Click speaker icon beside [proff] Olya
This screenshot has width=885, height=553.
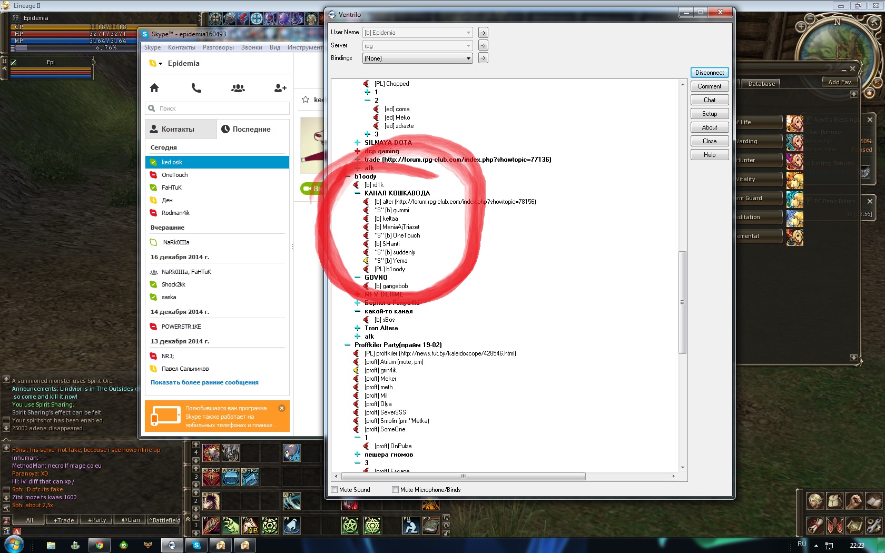356,404
